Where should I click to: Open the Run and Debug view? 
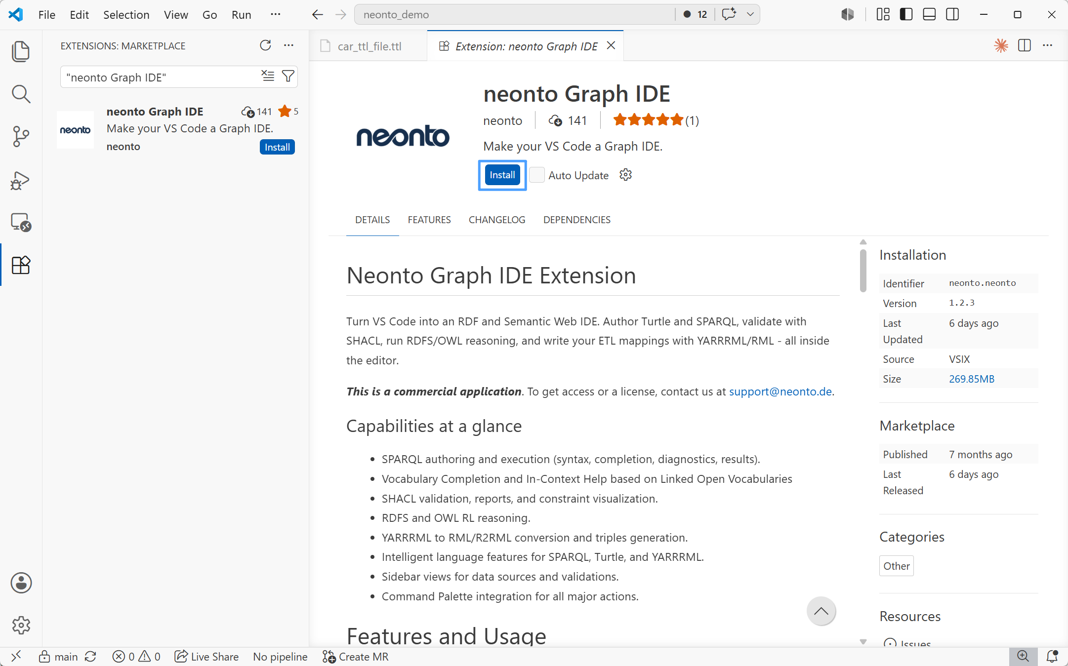tap(21, 180)
